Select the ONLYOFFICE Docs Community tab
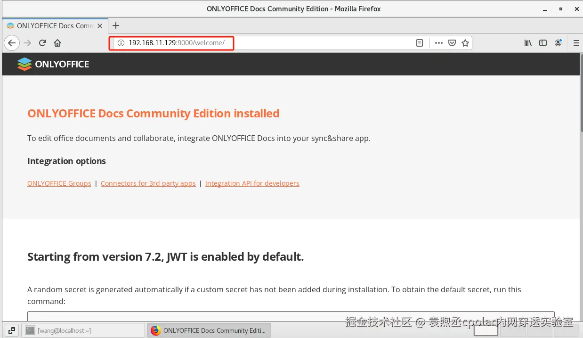Viewport: 583px width, 338px height. click(x=55, y=26)
